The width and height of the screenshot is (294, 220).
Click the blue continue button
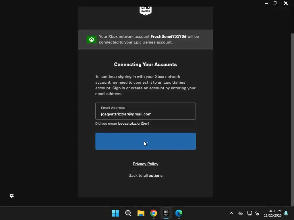[146, 141]
